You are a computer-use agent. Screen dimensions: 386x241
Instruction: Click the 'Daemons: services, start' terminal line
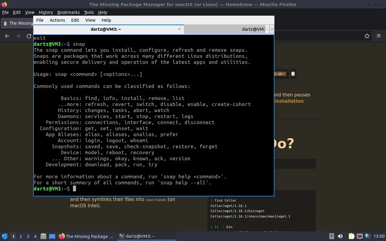pos(125,116)
